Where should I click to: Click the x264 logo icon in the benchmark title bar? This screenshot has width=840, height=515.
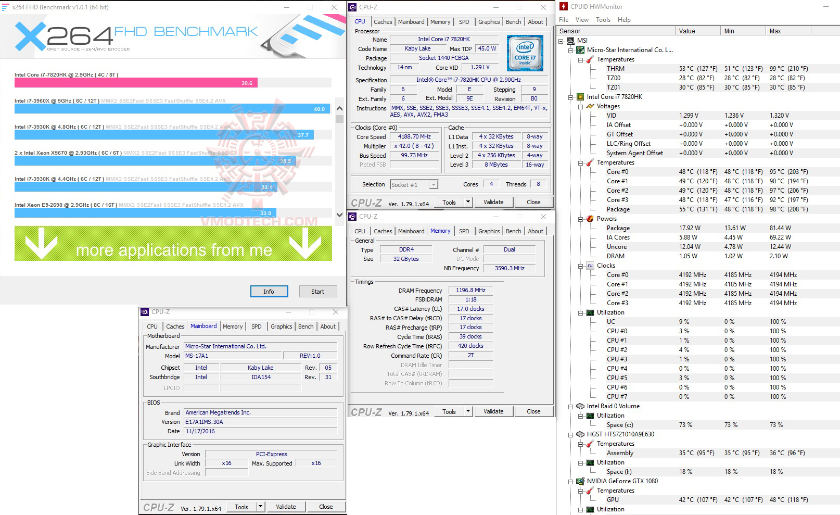(6, 7)
